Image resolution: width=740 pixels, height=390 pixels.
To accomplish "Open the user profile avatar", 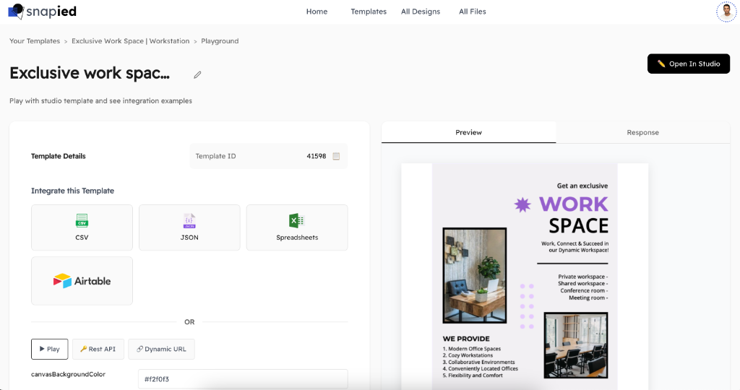I will (x=726, y=12).
